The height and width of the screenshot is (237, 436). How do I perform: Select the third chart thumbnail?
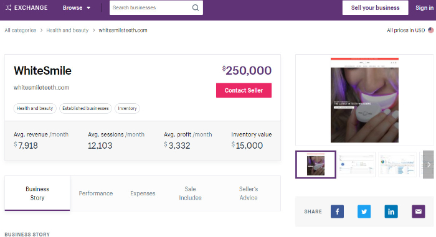pyautogui.click(x=397, y=164)
